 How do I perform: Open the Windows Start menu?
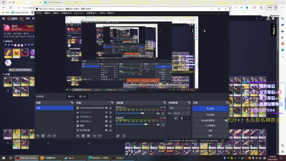coord(3,158)
